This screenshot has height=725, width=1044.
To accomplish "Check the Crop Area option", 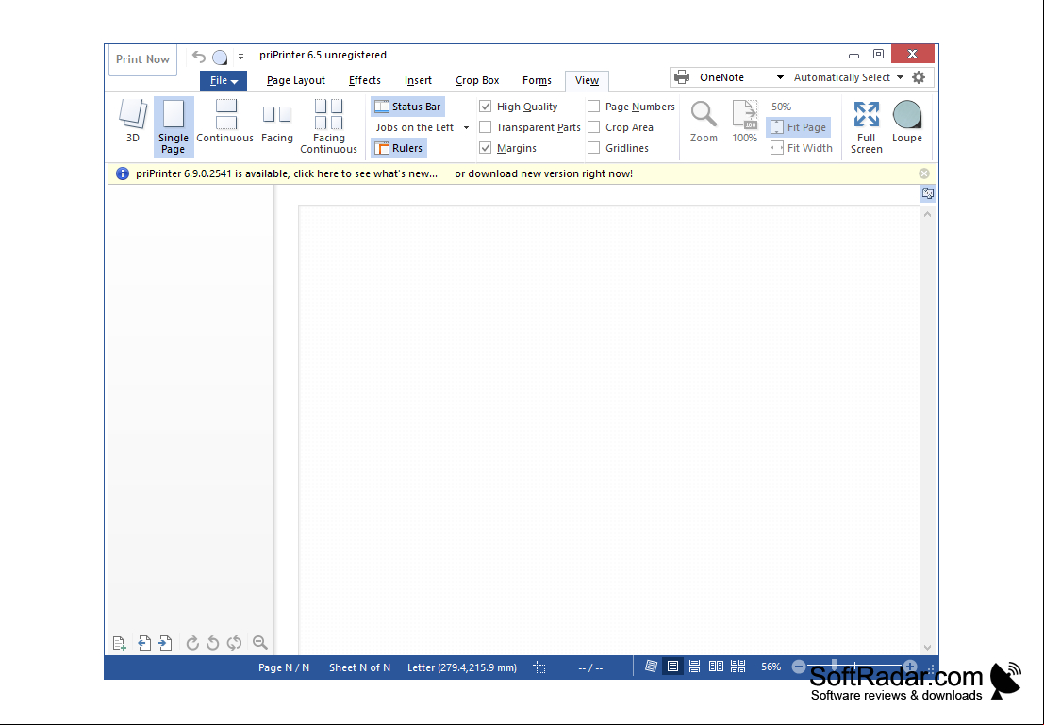I will click(594, 127).
